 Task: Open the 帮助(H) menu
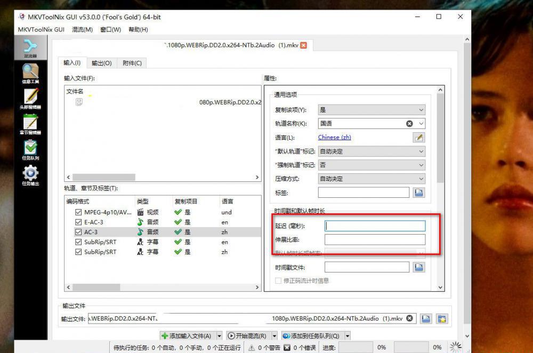tap(138, 29)
